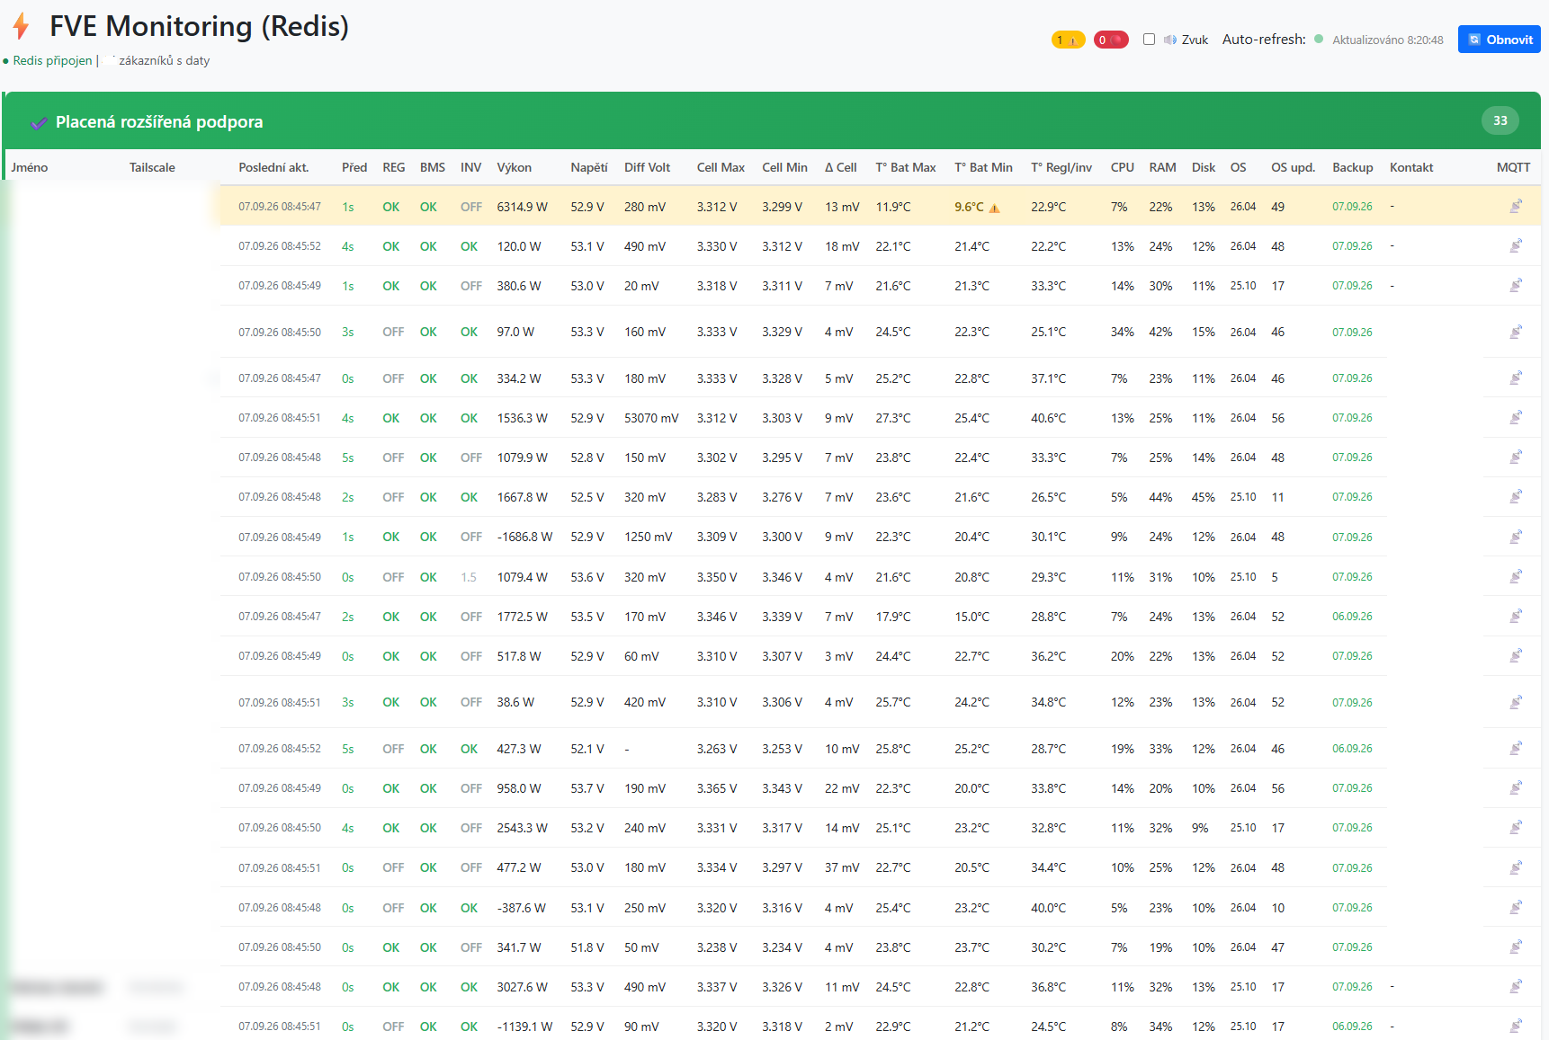Click the warning triangle next to 9.6°C

click(994, 208)
